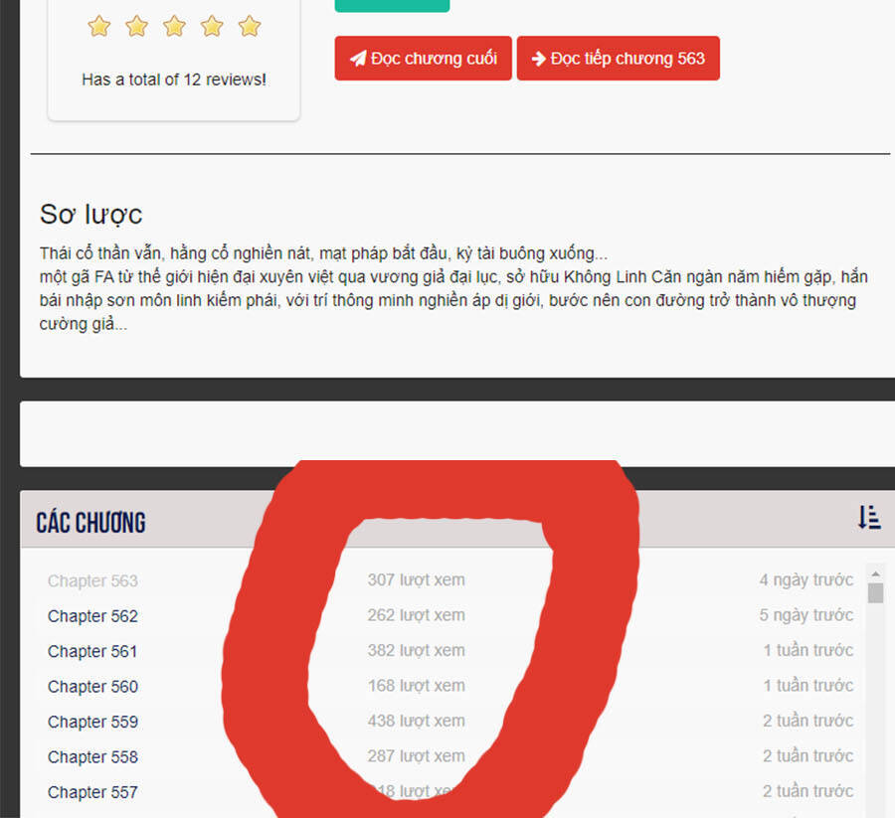The image size is (895, 818).
Task: Click the chapter list scrollbar up arrow
Action: click(x=875, y=573)
